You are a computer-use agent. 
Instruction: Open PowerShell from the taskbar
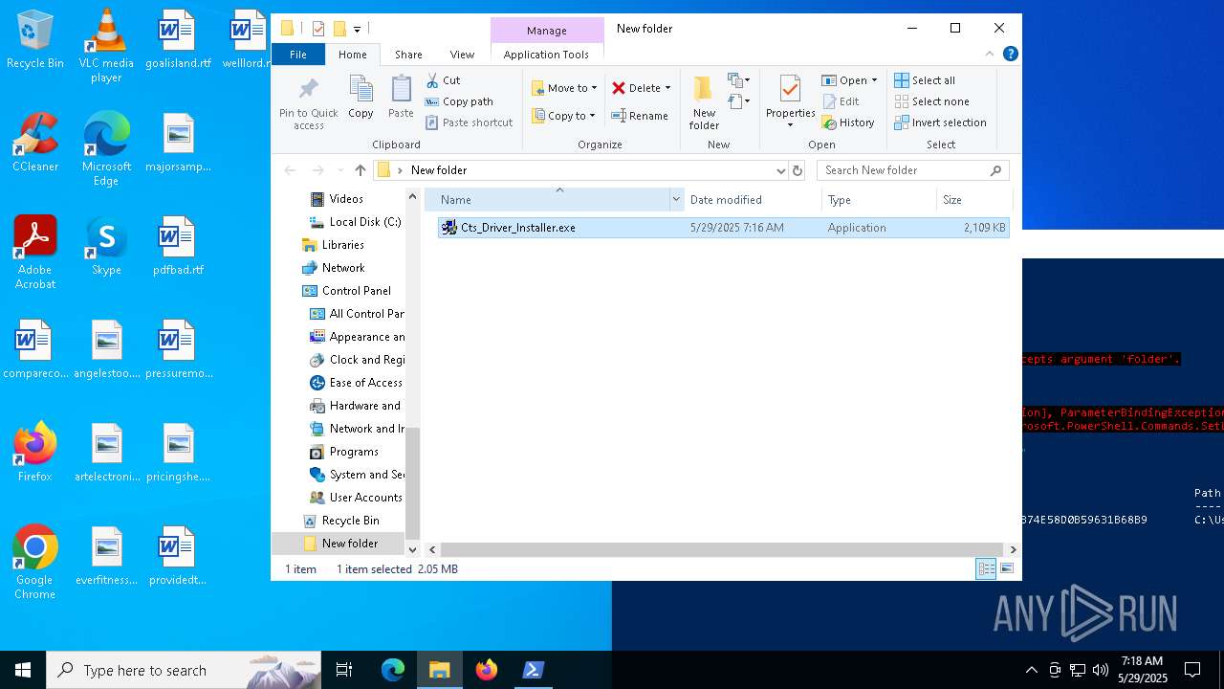pyautogui.click(x=533, y=670)
